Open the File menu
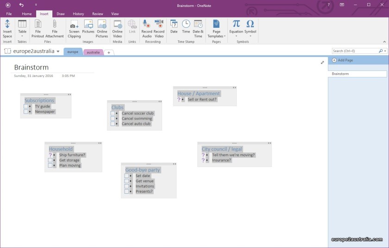The width and height of the screenshot is (389, 248). pyautogui.click(x=9, y=14)
